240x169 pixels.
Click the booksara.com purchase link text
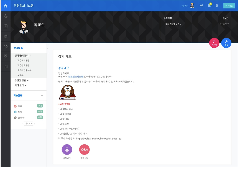pos(99,139)
